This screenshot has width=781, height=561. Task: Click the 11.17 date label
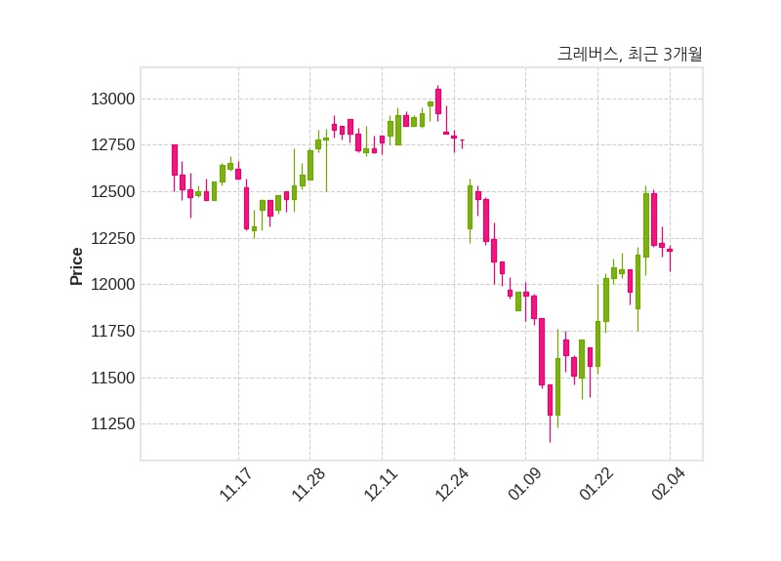click(x=235, y=485)
